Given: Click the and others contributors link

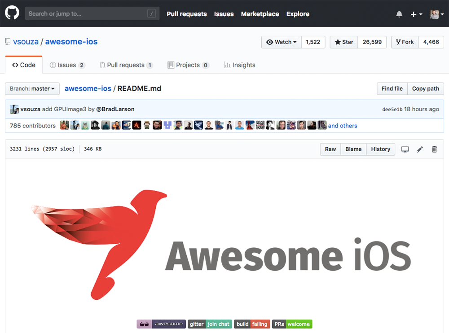Looking at the screenshot, I should coord(343,126).
